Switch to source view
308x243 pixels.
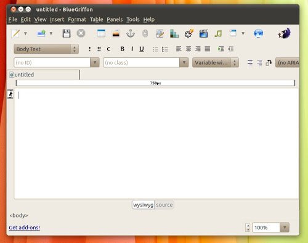tap(164, 205)
